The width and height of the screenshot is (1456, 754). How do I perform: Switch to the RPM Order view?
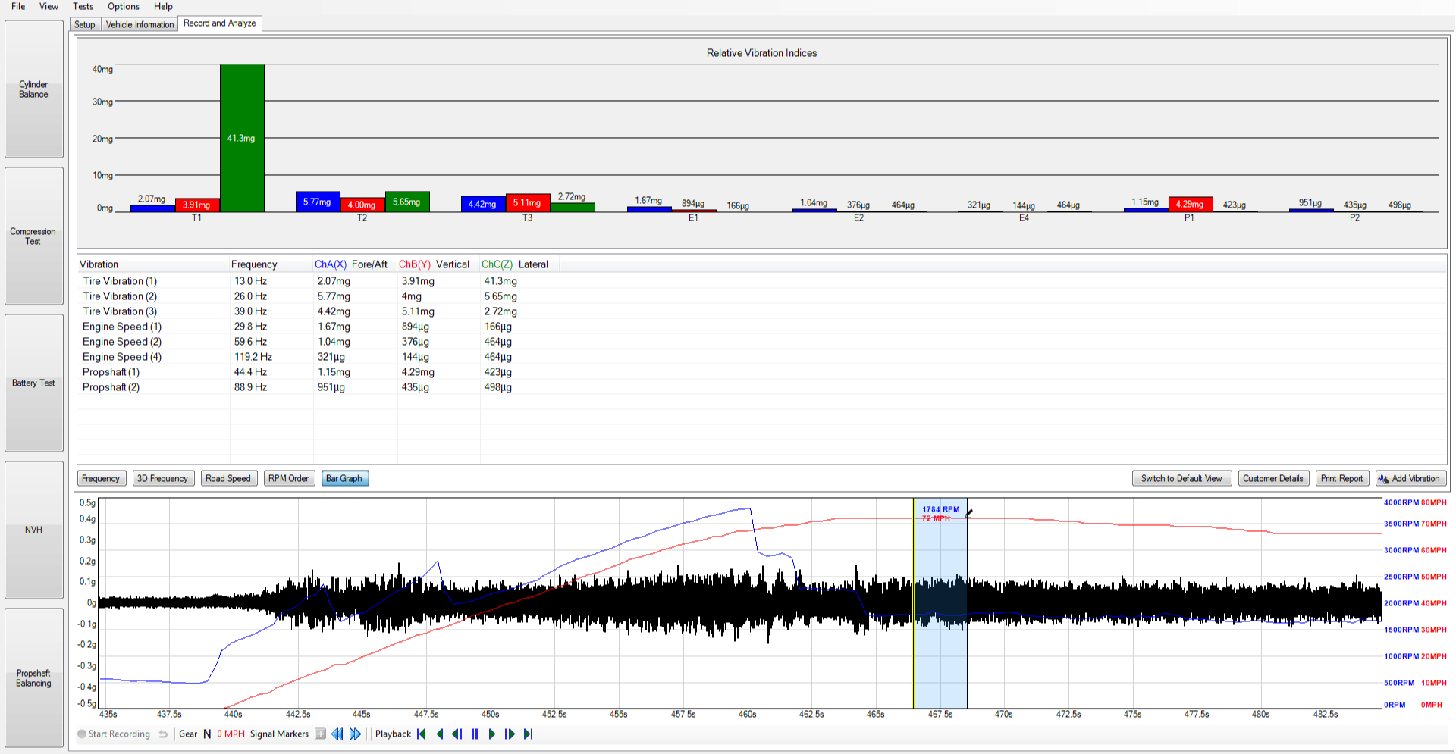tap(288, 478)
